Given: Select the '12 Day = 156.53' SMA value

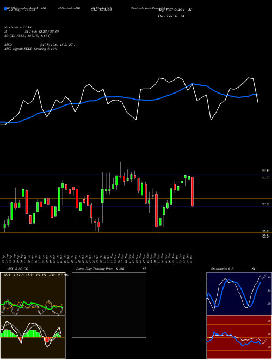Looking at the screenshot, I should tap(22, 10).
